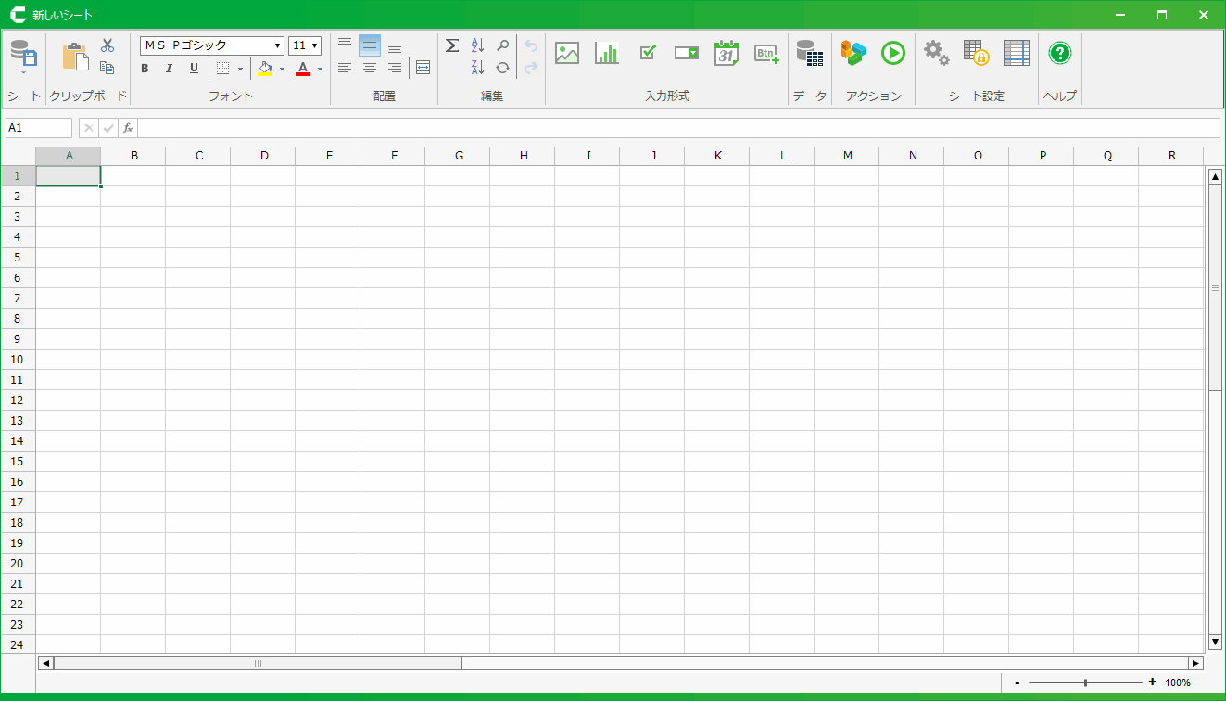Open help with the green question mark
Image resolution: width=1226 pixels, height=701 pixels.
pos(1060,53)
